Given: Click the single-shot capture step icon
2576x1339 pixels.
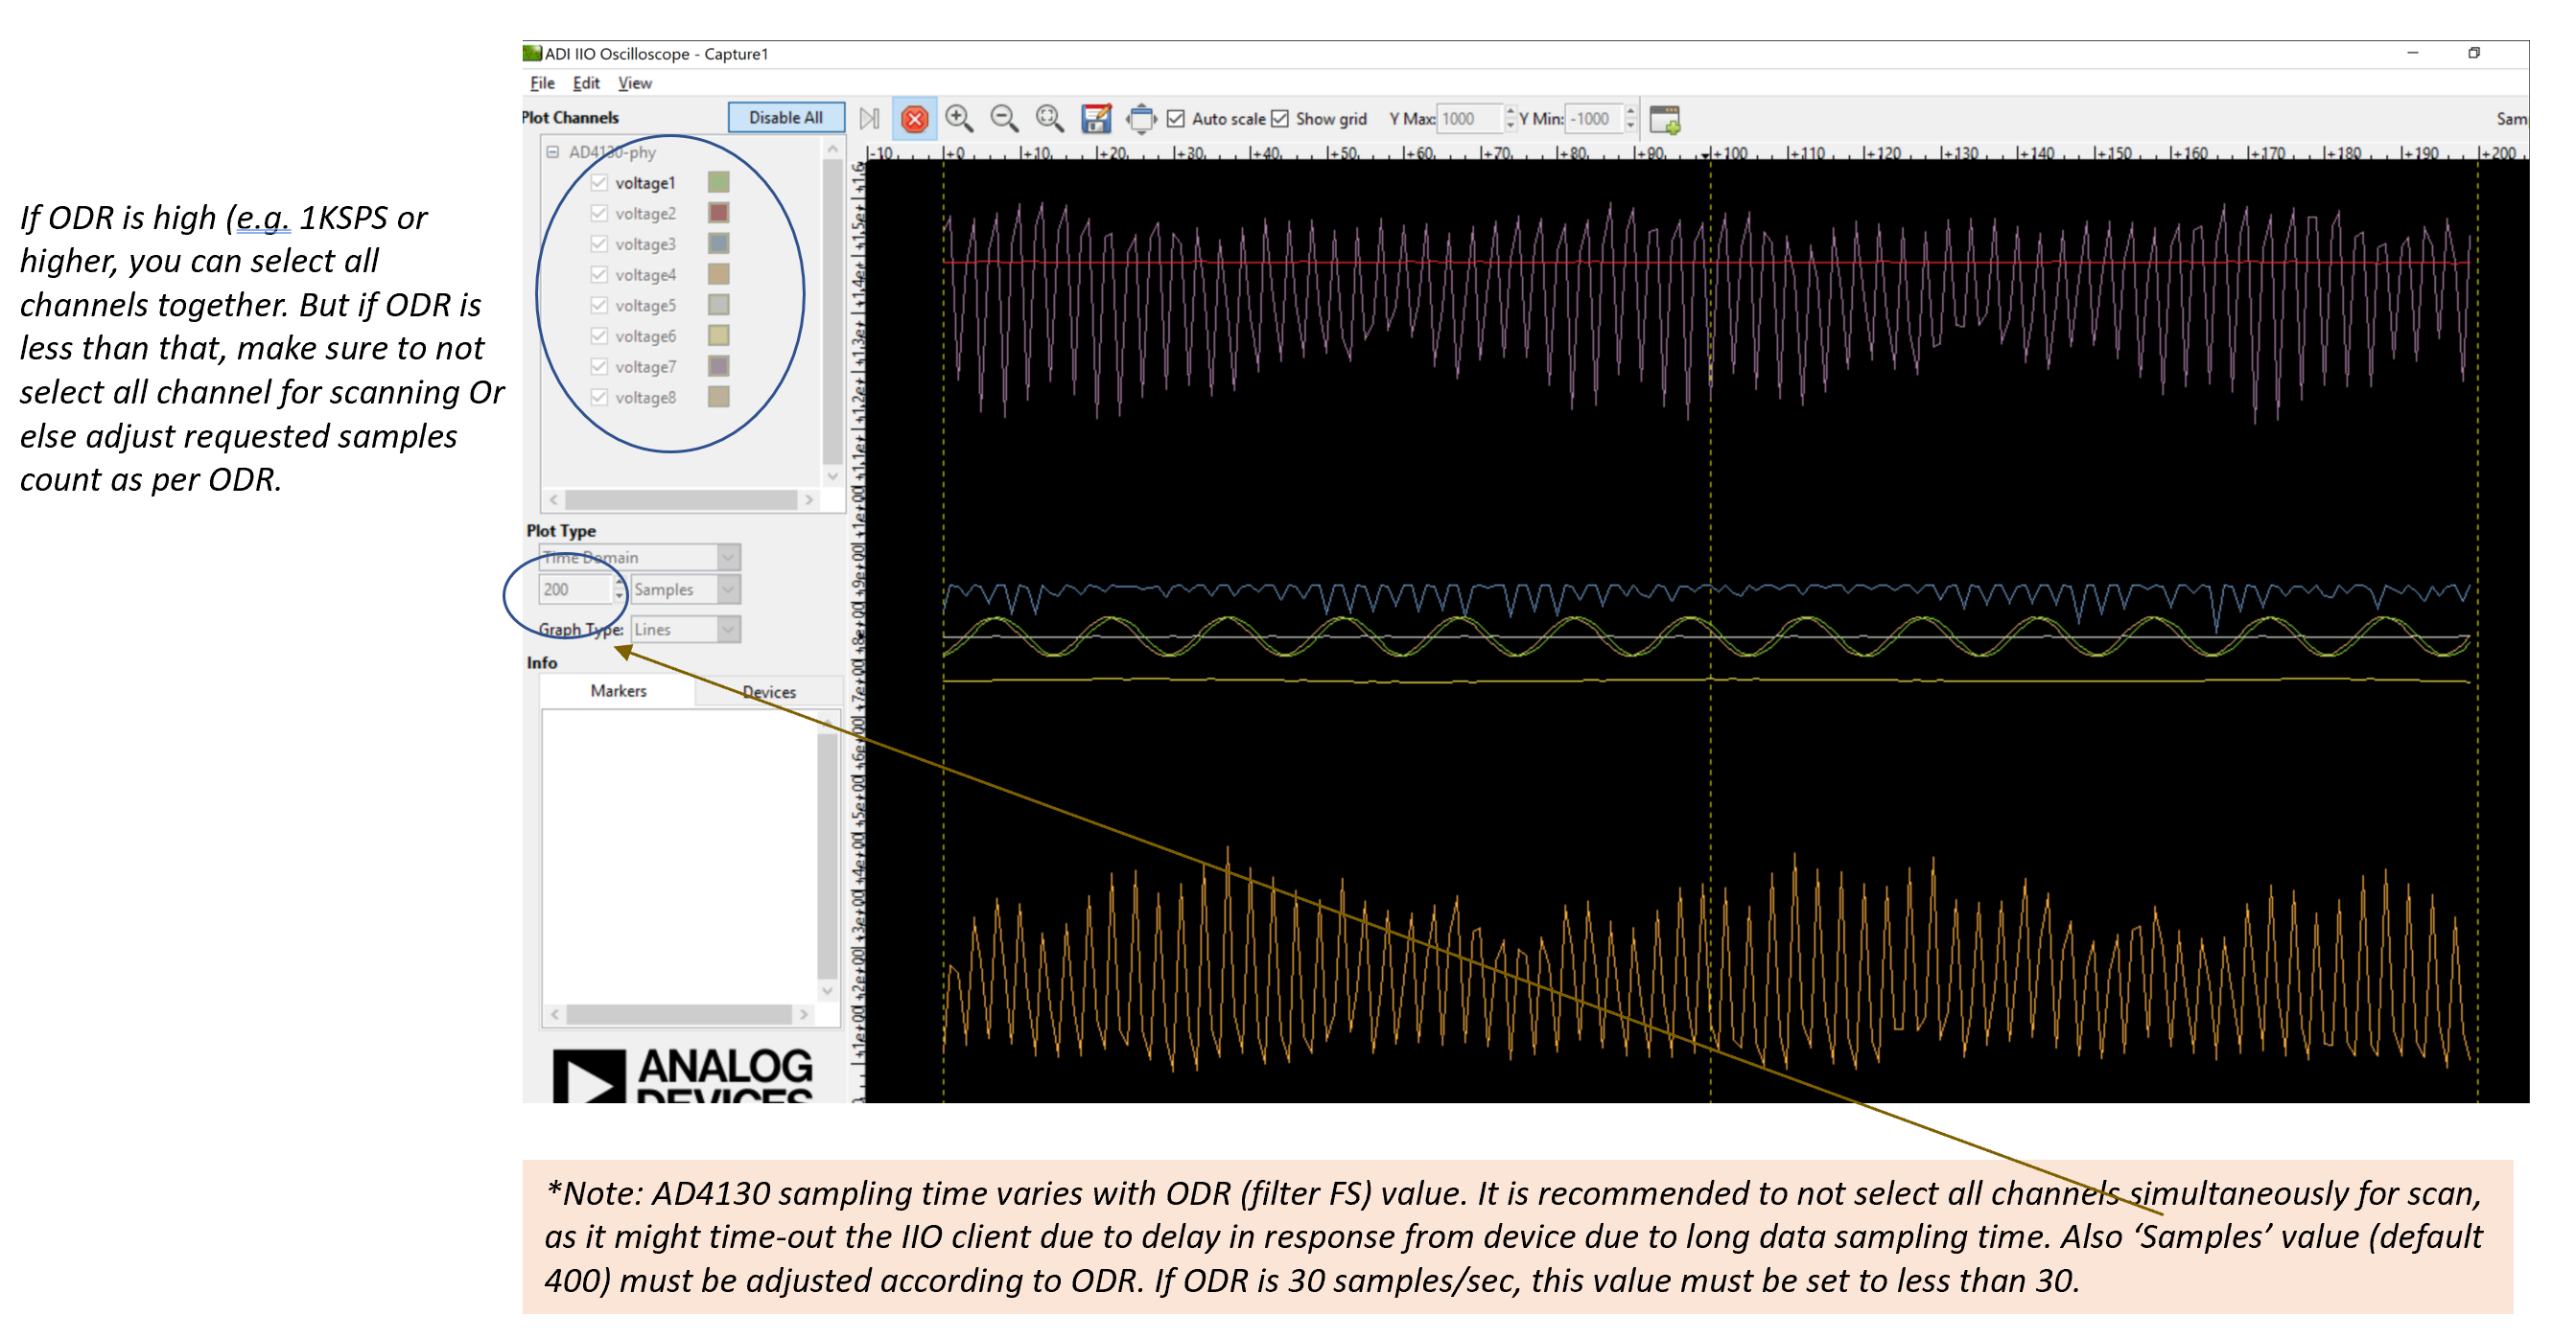Looking at the screenshot, I should [869, 119].
